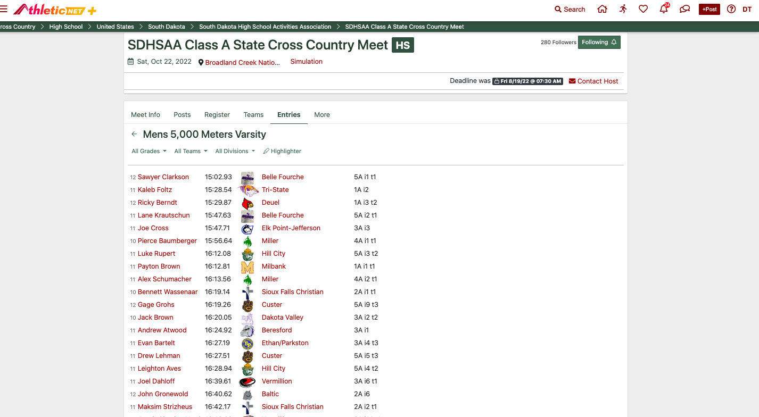Viewport: 759px width, 417px height.
Task: Click the Elk Point-Jefferson team logo
Action: [247, 229]
